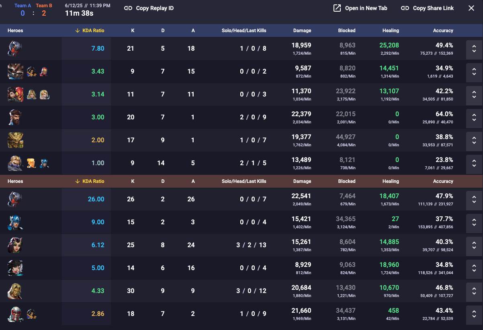Sort top team table by KDA Ratio
483x330 pixels.
pyautogui.click(x=90, y=31)
